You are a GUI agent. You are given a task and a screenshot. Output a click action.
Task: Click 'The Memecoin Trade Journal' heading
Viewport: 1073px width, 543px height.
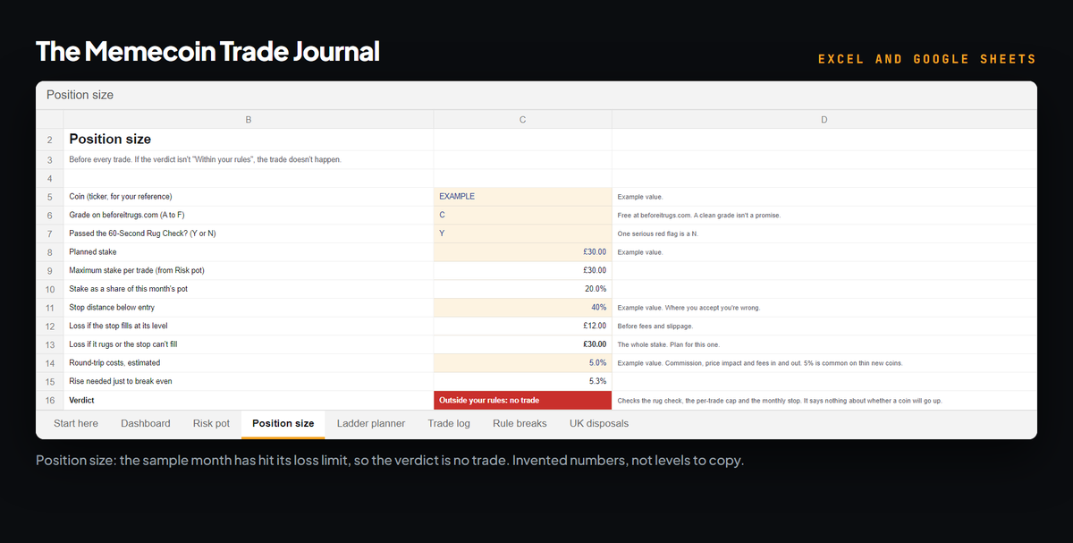[x=207, y=51]
